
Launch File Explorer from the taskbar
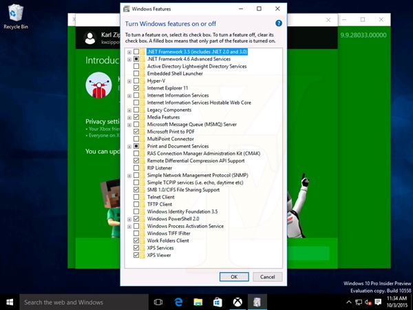198,302
